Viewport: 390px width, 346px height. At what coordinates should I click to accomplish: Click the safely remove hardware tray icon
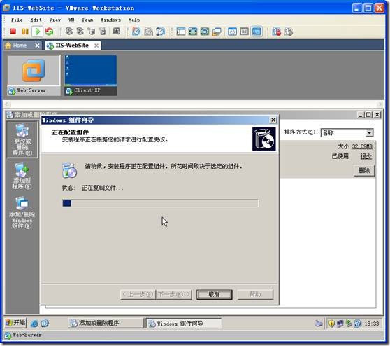349,324
